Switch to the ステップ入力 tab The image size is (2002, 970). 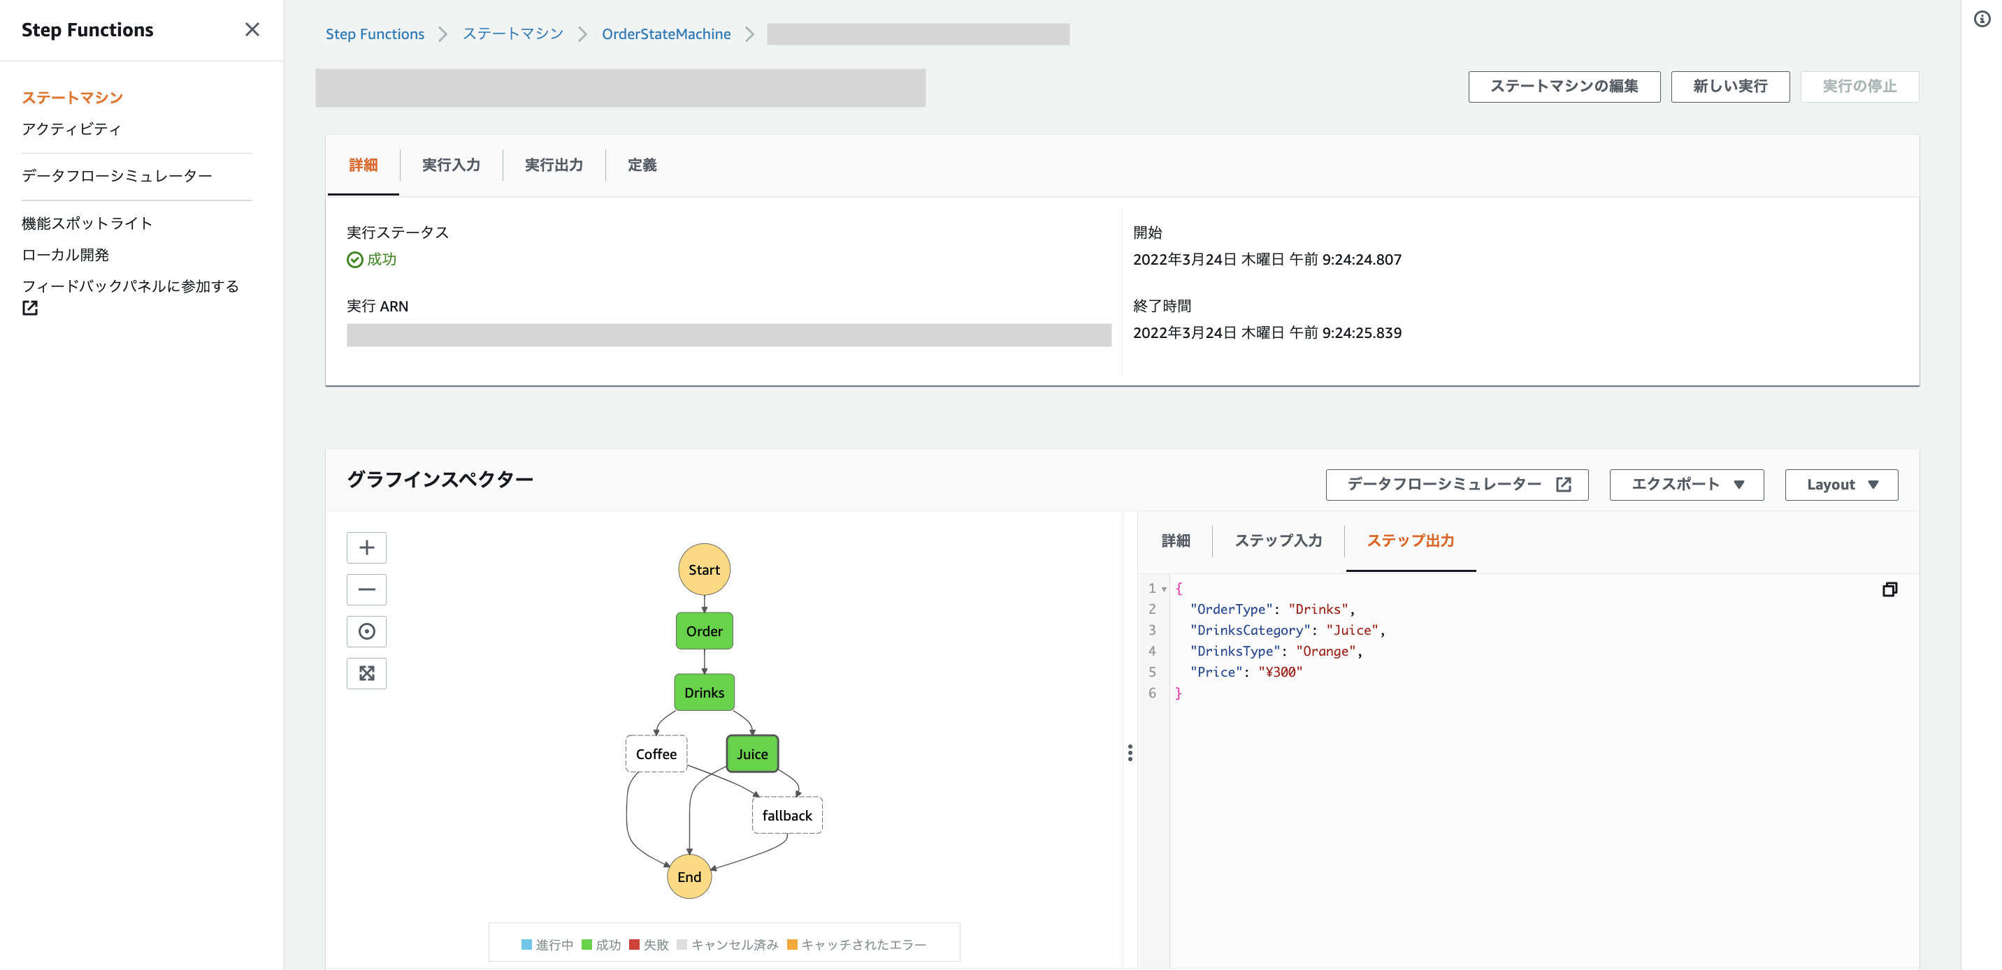tap(1278, 541)
